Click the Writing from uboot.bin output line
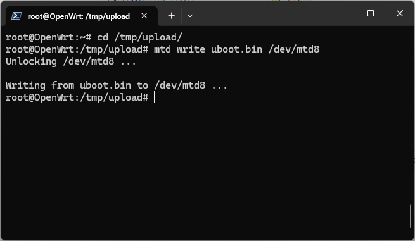Viewport: 415px width, 241px height. click(x=117, y=85)
